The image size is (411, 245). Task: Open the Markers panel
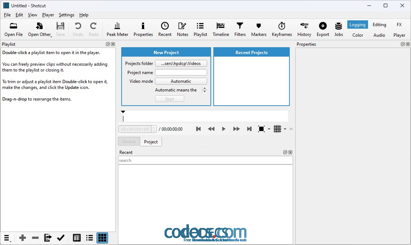tap(259, 29)
